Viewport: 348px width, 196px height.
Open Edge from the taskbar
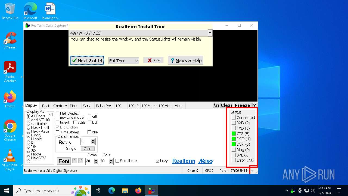(x=112, y=191)
